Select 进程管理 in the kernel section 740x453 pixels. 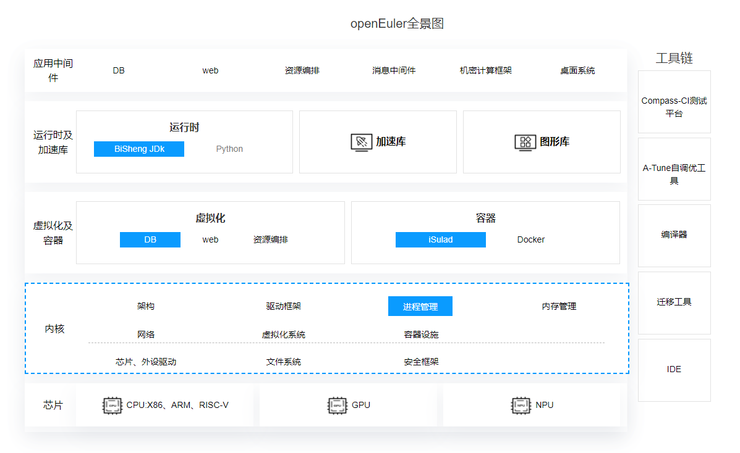pos(420,306)
